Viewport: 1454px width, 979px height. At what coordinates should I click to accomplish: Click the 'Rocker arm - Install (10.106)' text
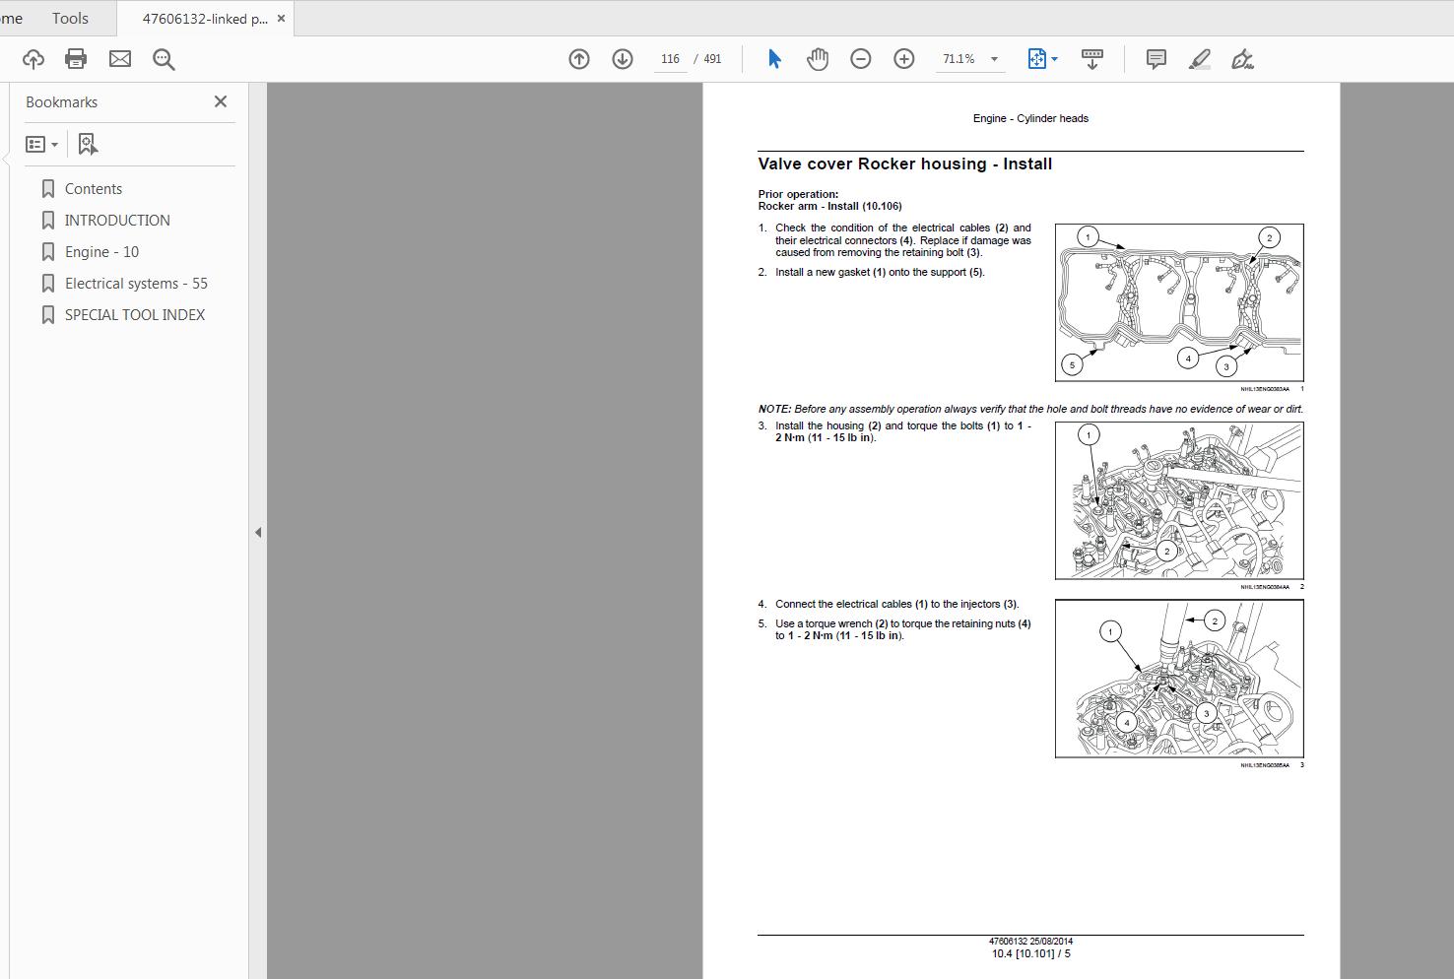click(x=829, y=207)
